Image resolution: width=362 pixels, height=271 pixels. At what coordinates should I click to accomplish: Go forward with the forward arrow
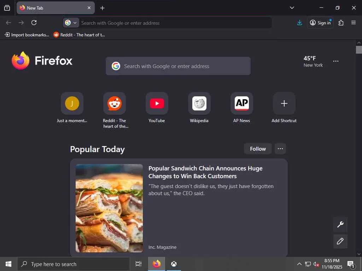pyautogui.click(x=21, y=23)
